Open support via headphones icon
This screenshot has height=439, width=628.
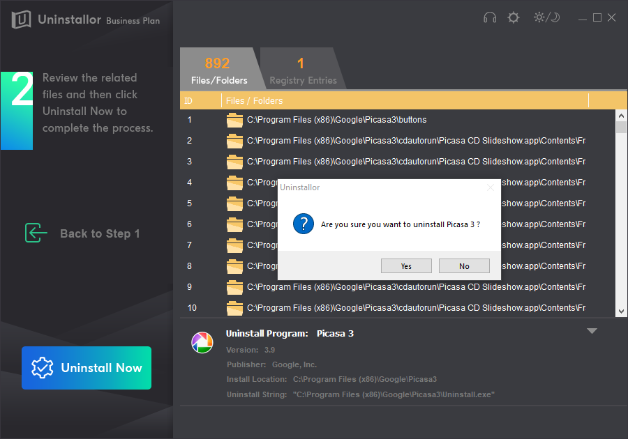click(x=489, y=17)
